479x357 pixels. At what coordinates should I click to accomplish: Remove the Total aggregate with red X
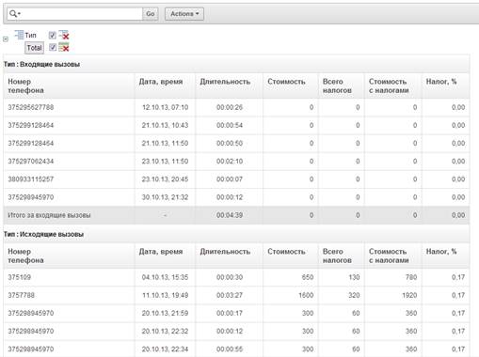coord(64,47)
